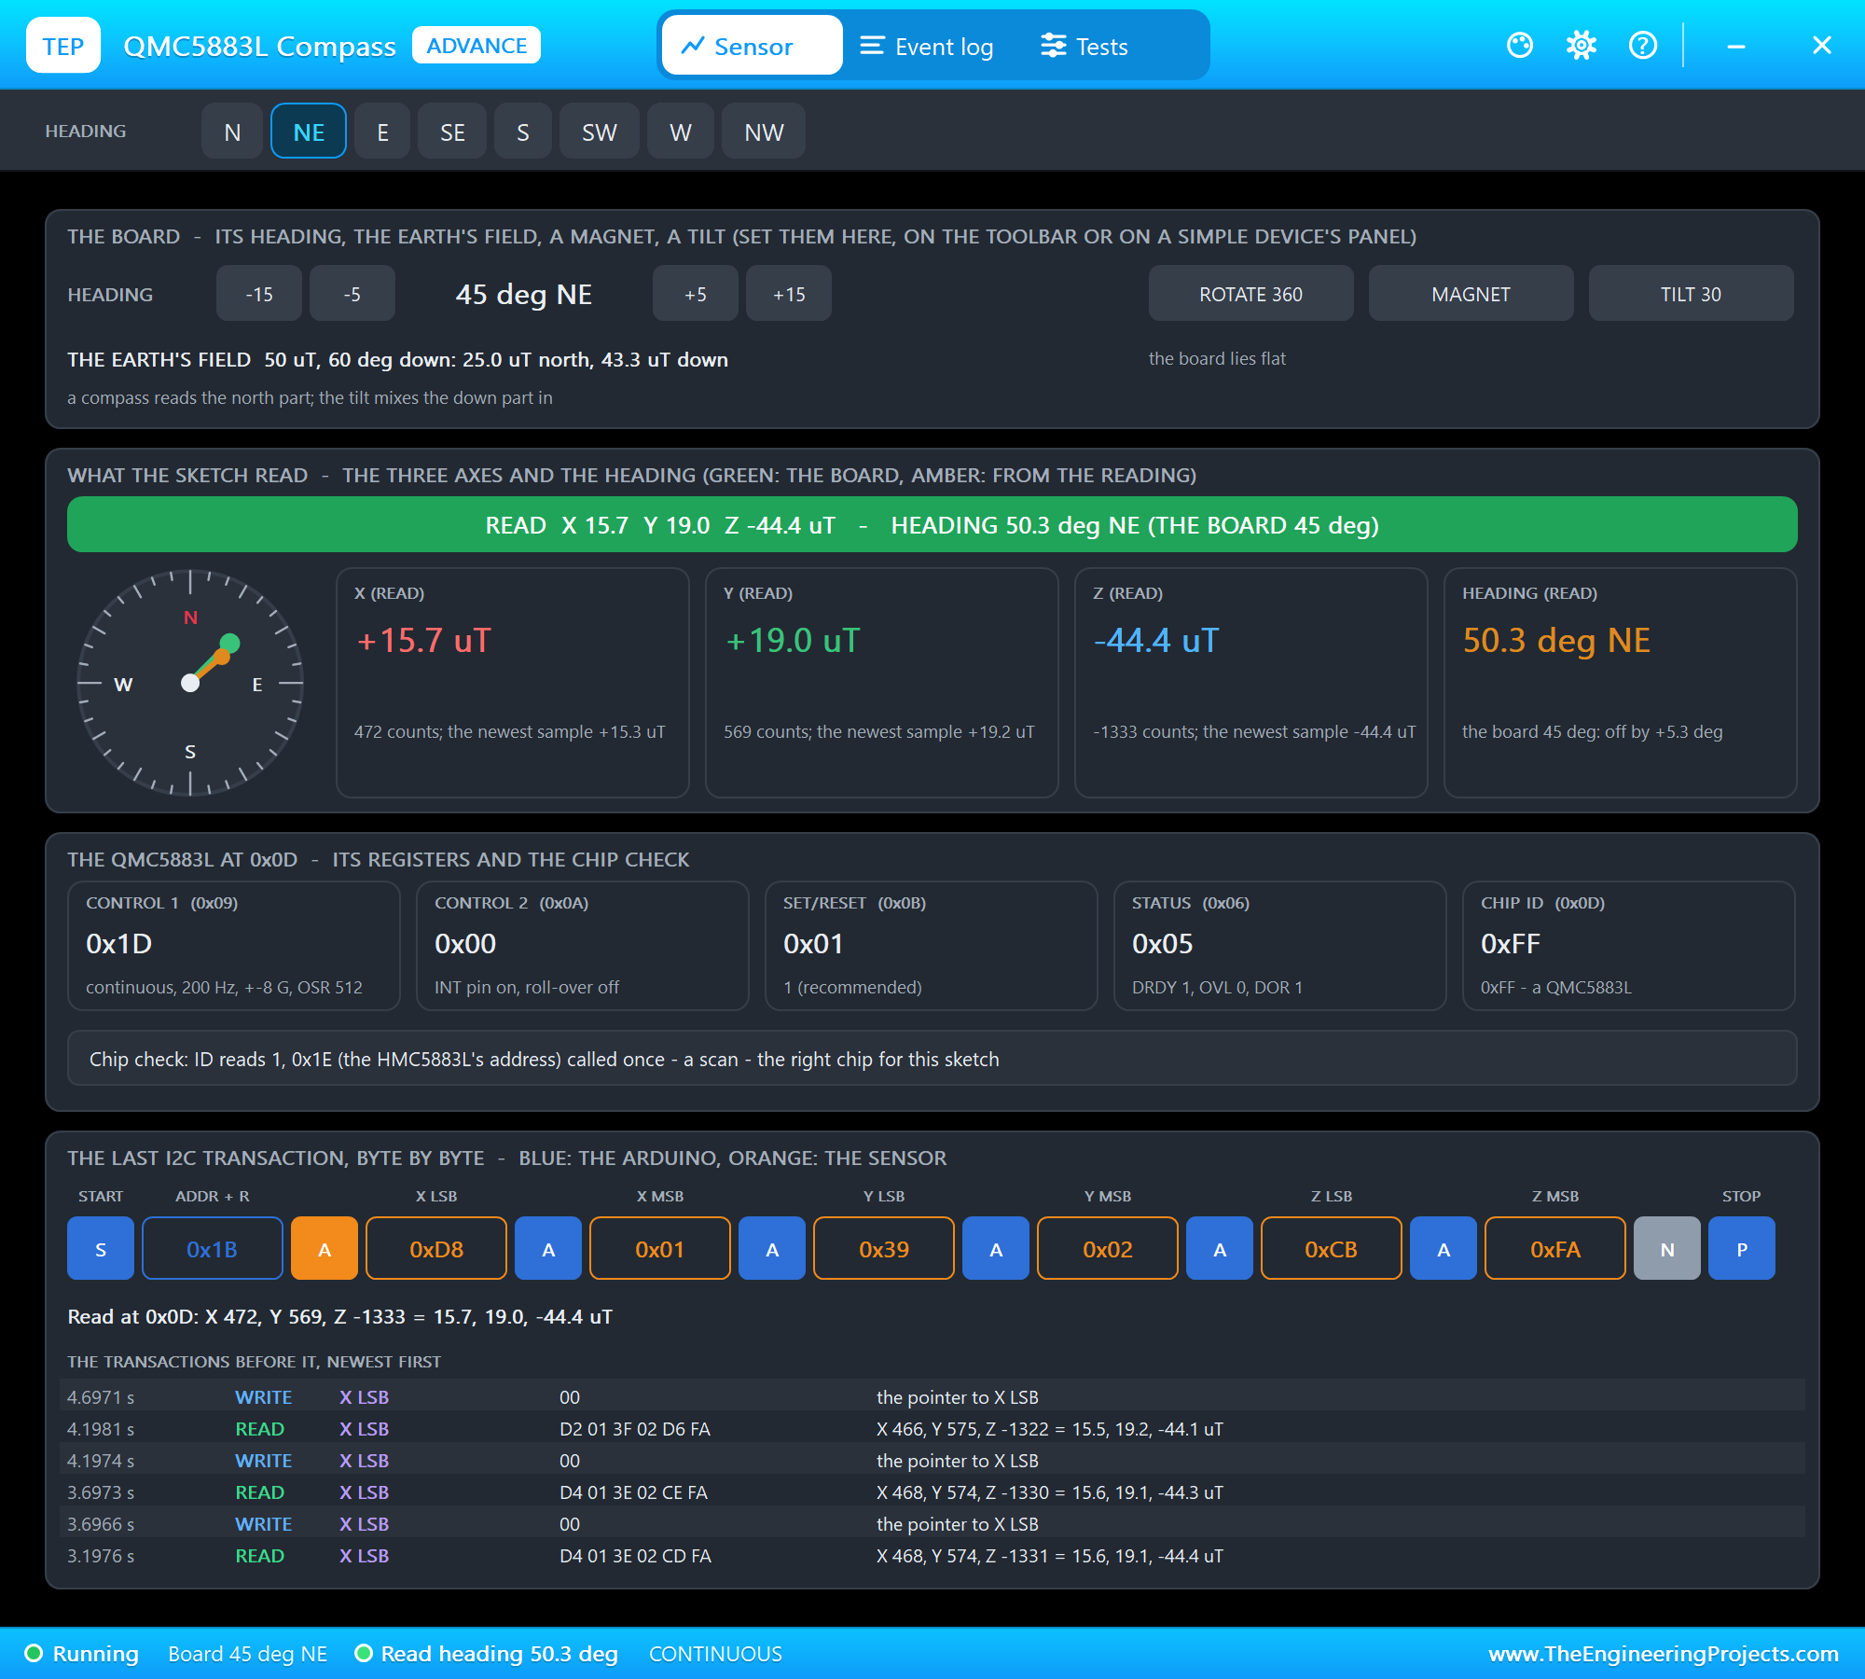Open the theme palette icon
The width and height of the screenshot is (1865, 1679).
tap(1520, 45)
